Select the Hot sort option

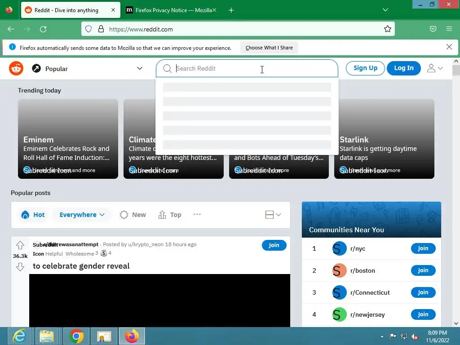pos(33,215)
